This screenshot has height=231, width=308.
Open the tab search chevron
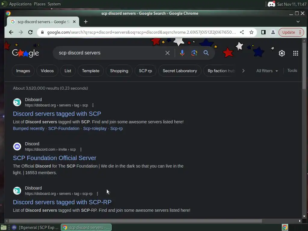(298, 22)
